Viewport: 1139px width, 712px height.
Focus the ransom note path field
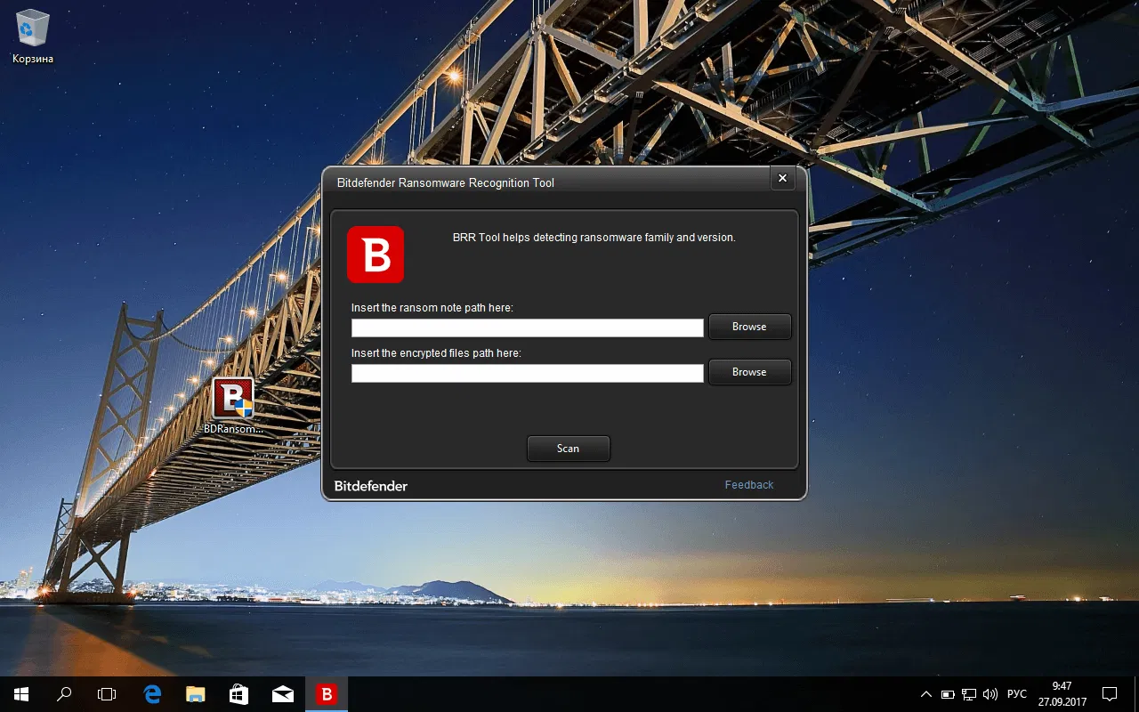[x=528, y=328]
